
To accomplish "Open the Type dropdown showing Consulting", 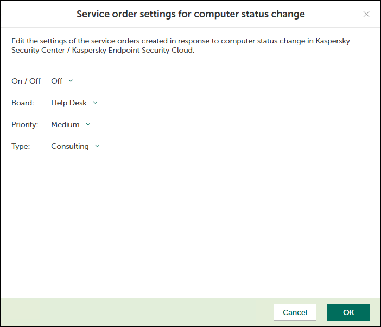I will pos(70,146).
